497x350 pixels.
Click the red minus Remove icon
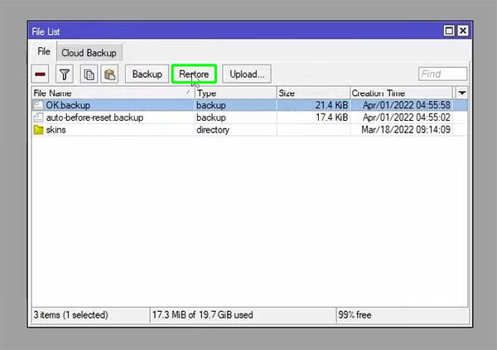(41, 74)
